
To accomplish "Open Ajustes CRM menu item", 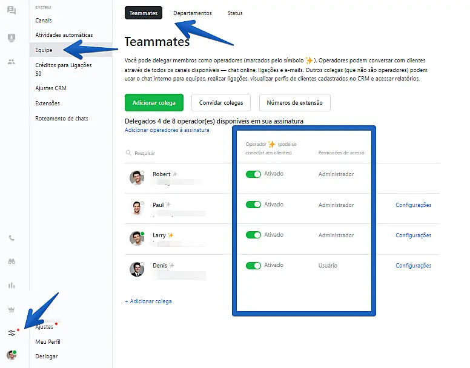I will coord(51,88).
